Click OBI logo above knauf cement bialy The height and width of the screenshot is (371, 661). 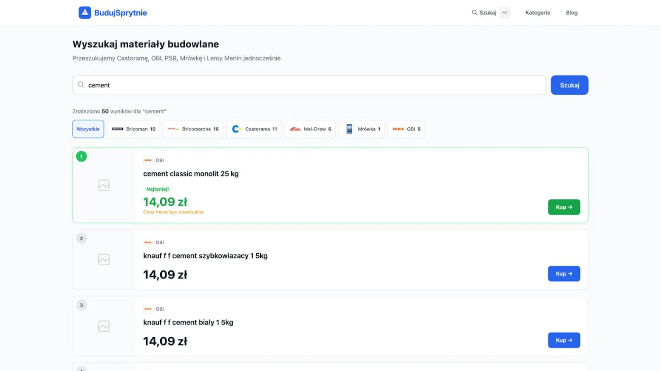coord(148,309)
